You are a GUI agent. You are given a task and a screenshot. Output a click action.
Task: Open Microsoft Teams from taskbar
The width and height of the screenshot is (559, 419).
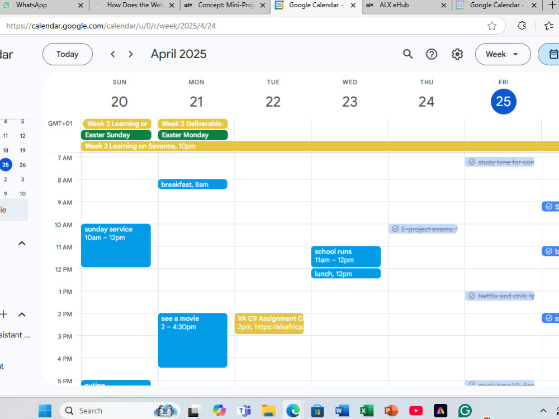point(244,411)
